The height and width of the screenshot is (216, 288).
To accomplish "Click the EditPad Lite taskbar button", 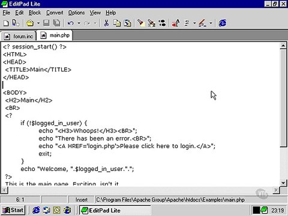I will click(115, 210).
